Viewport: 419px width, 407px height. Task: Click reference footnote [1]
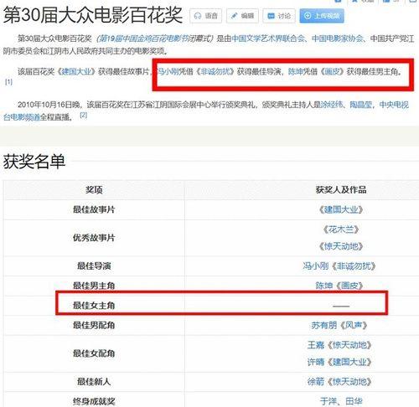coord(8,82)
